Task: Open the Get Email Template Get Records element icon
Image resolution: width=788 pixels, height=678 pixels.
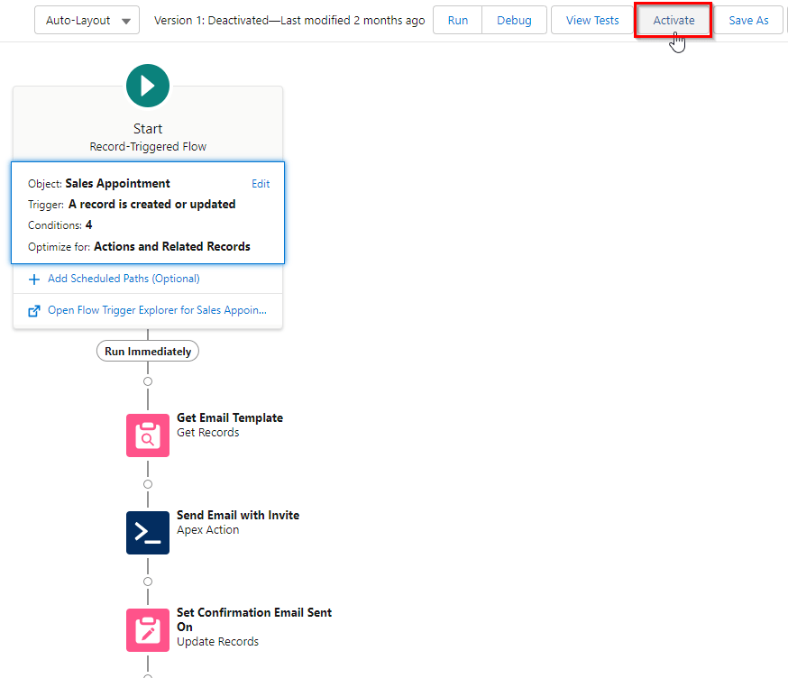Action: 147,435
